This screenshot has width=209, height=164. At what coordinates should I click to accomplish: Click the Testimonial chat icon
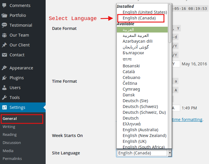tap(4, 25)
